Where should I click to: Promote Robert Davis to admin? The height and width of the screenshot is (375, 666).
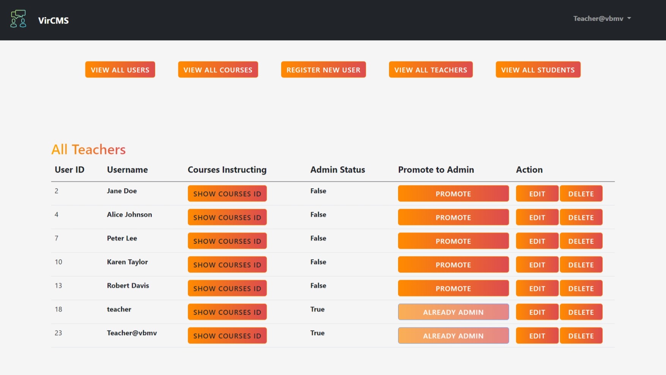click(x=453, y=288)
